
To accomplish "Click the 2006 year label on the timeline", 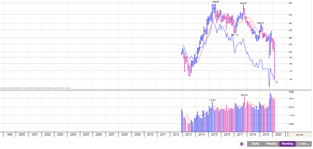I will pyautogui.click(x=99, y=135).
